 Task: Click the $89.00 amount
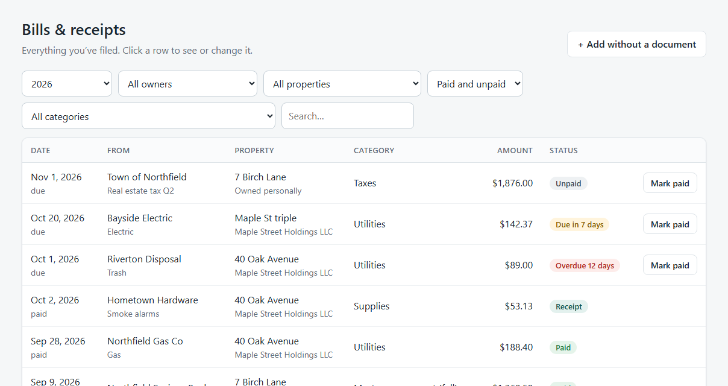pyautogui.click(x=519, y=265)
